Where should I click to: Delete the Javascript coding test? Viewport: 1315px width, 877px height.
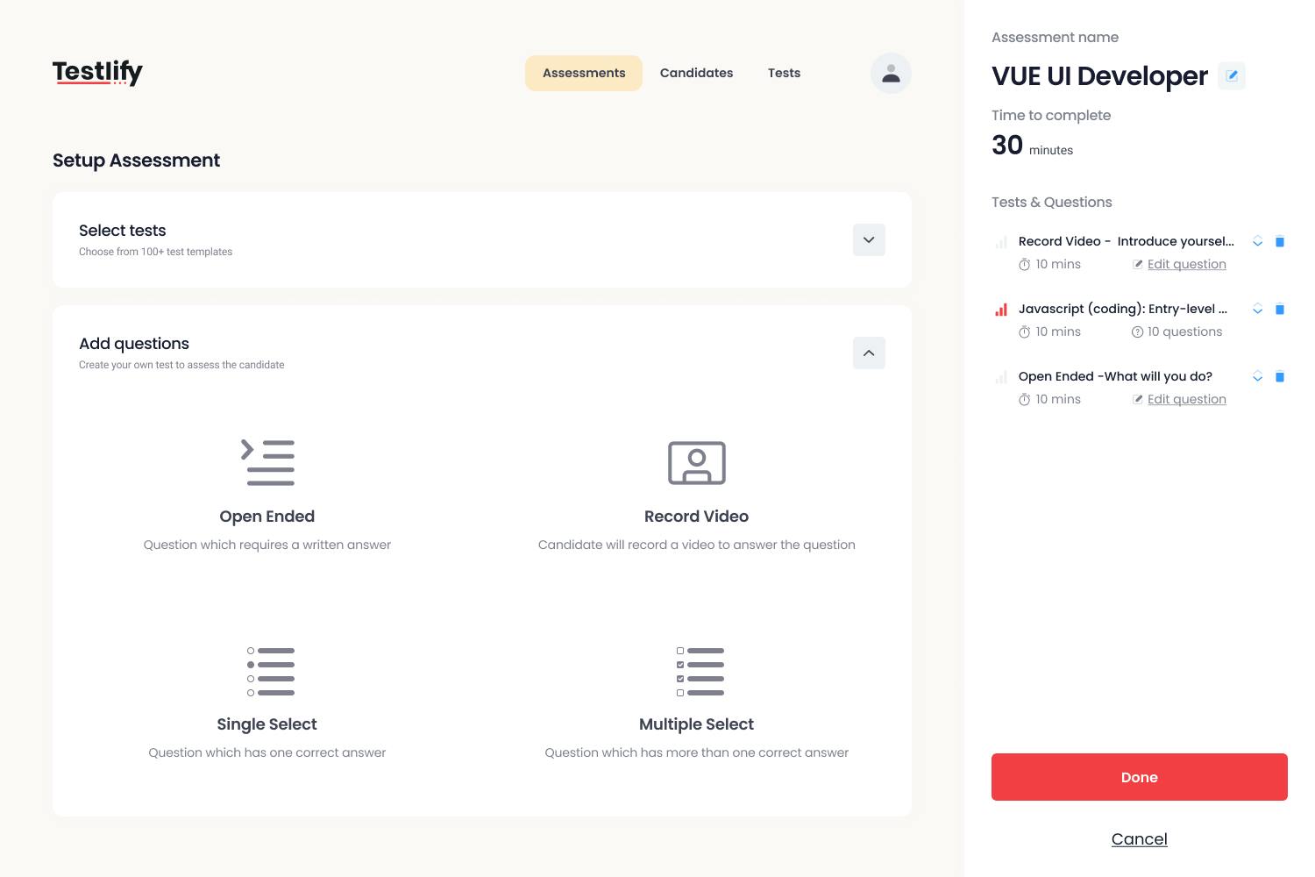(1280, 309)
